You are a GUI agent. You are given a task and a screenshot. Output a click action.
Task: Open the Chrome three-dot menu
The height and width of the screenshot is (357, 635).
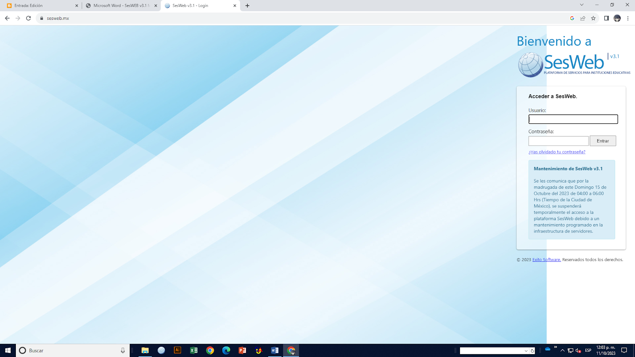click(628, 18)
